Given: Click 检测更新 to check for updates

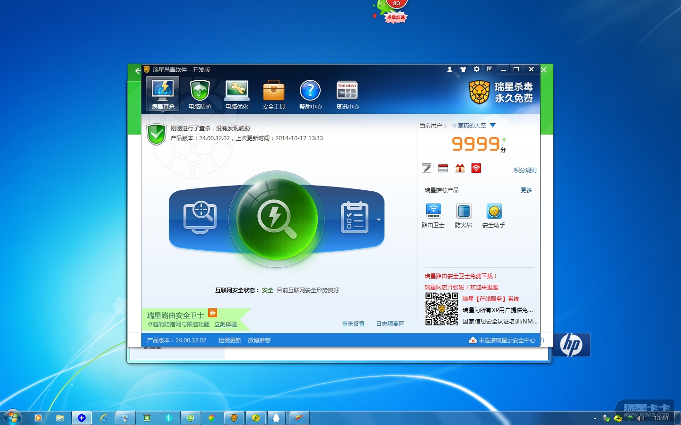Looking at the screenshot, I should [x=230, y=340].
